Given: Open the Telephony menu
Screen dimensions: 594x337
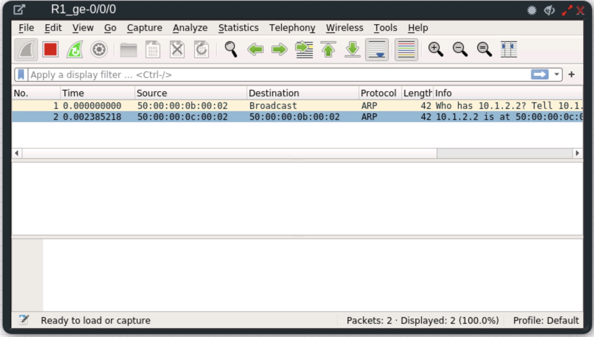Looking at the screenshot, I should [x=292, y=28].
